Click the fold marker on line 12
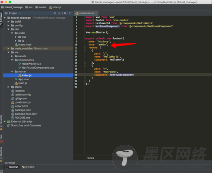Image resolution: width=212 pixels, height=173 pixels. pos(85,51)
